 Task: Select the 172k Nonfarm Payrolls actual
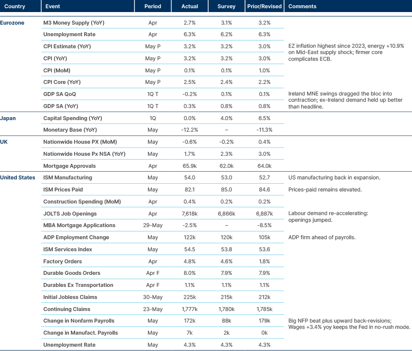click(x=189, y=321)
